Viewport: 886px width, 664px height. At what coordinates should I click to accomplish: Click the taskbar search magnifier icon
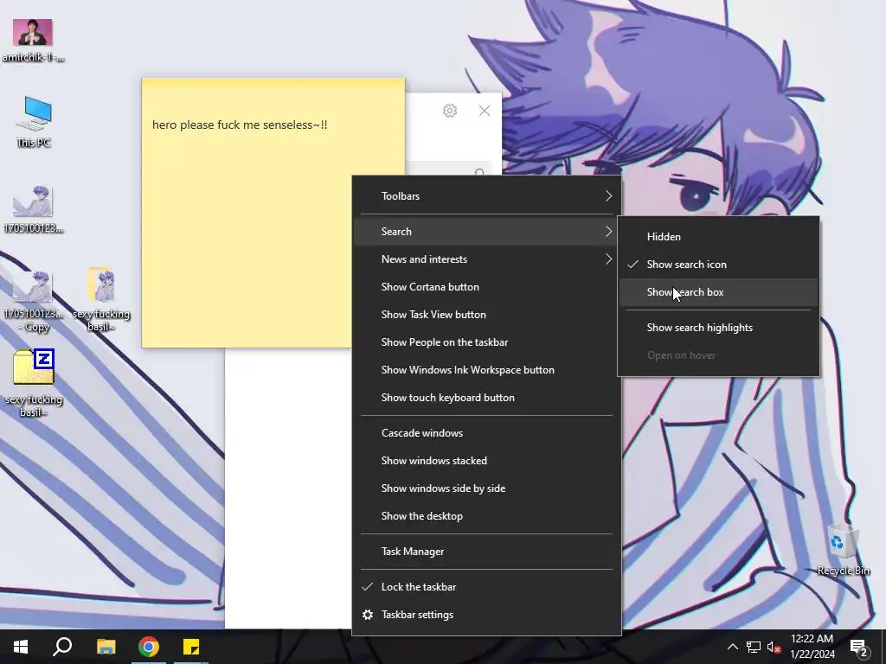point(62,647)
